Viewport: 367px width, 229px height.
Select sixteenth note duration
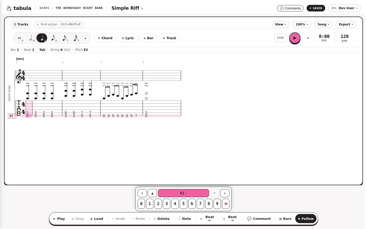point(64,38)
